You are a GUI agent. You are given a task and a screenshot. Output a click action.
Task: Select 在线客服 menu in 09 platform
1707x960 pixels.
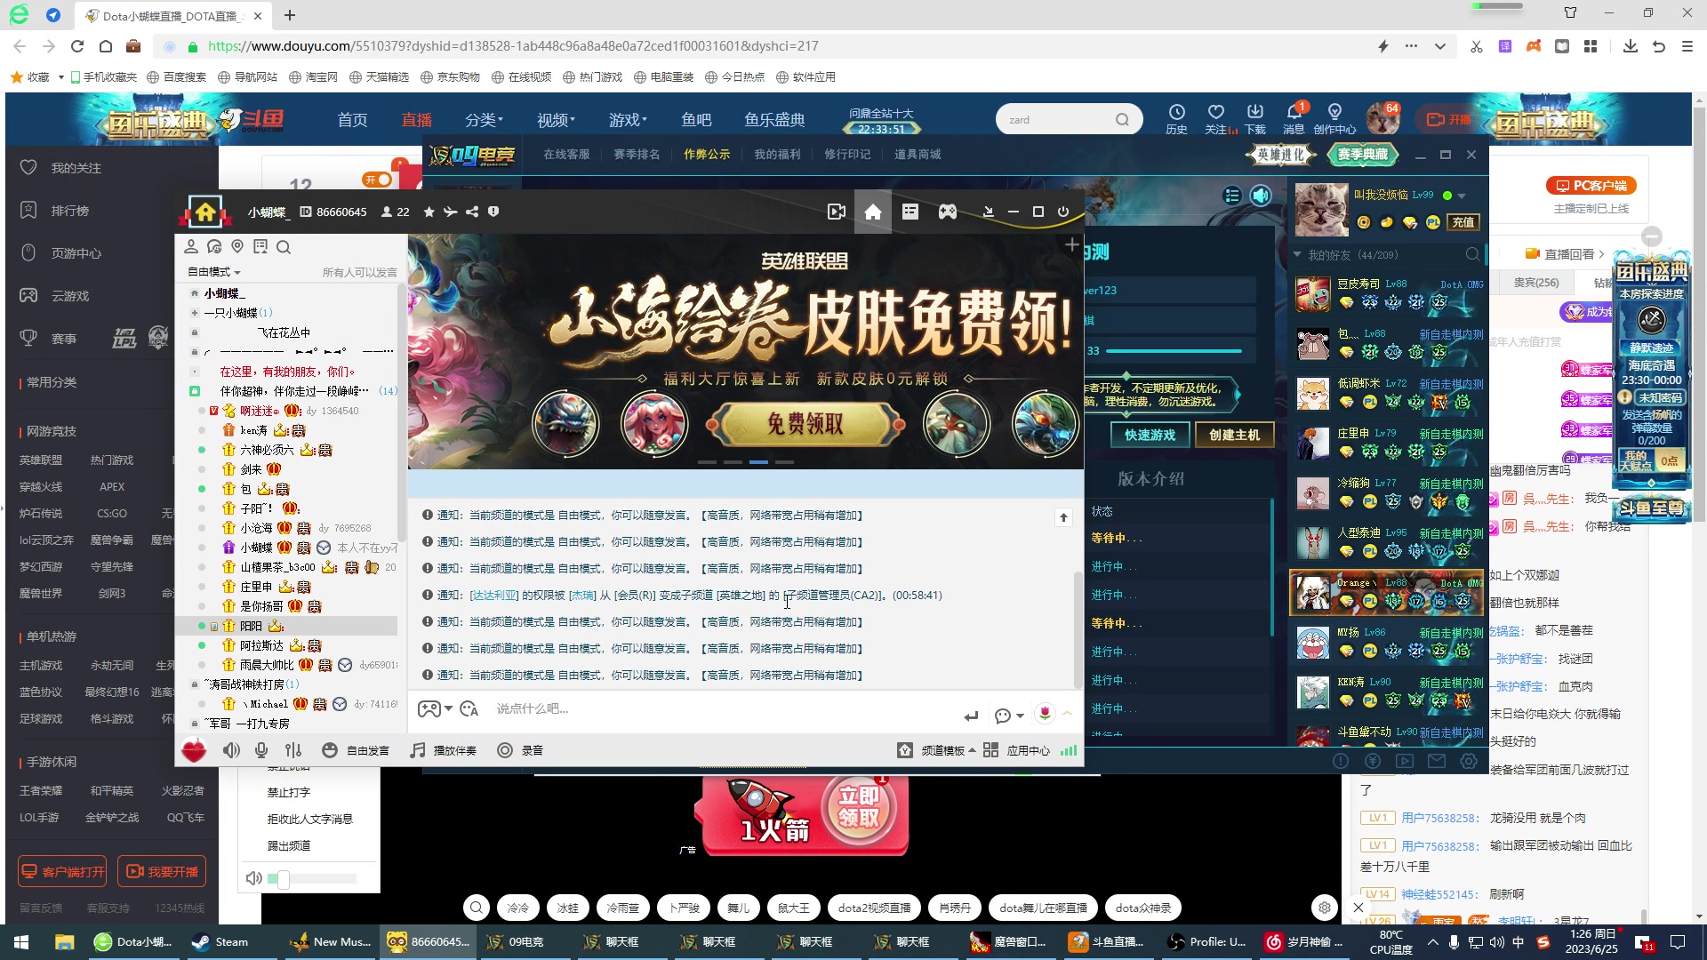pyautogui.click(x=566, y=155)
